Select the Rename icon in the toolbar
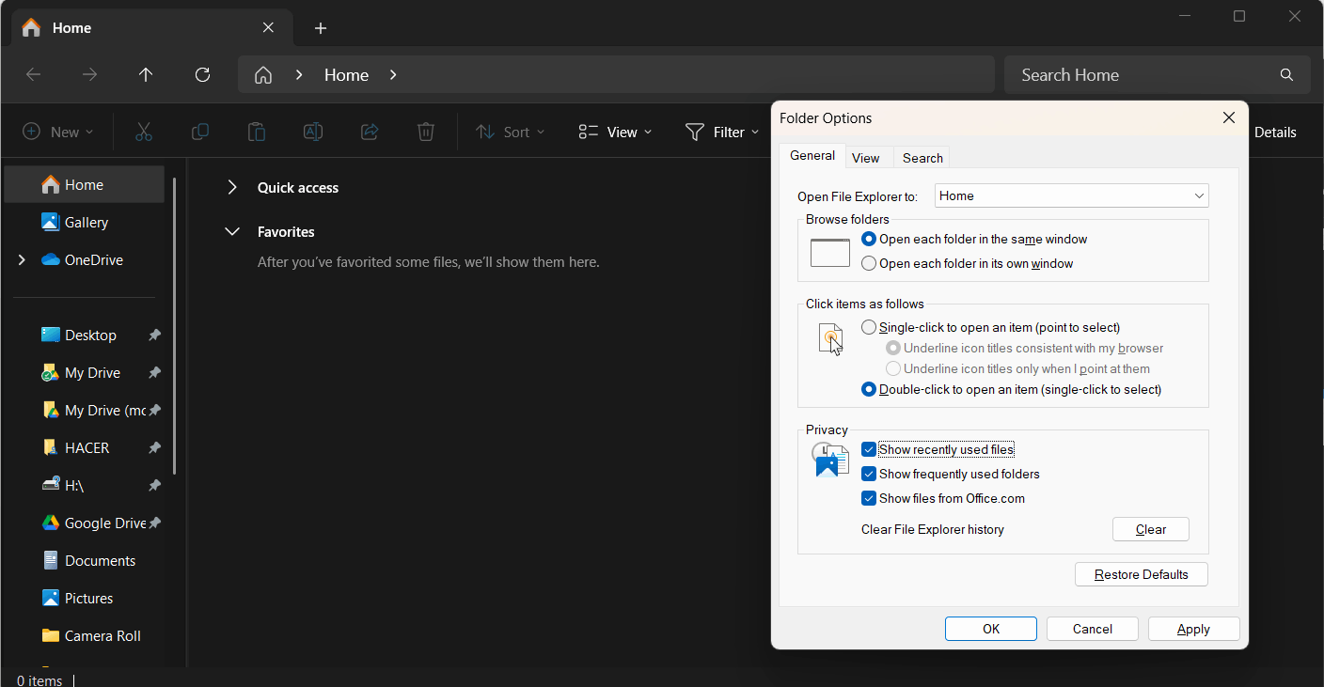The height and width of the screenshot is (687, 1324). [x=312, y=132]
